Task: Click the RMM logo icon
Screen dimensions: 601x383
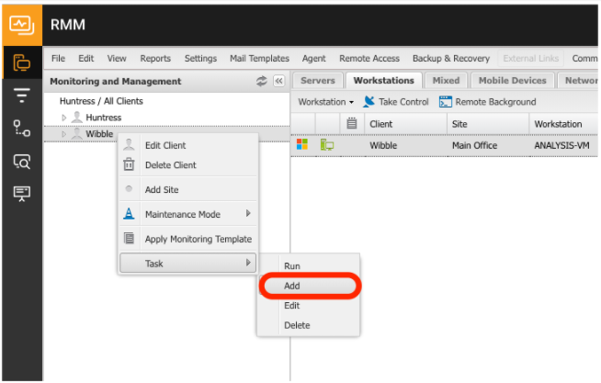Action: 22,26
